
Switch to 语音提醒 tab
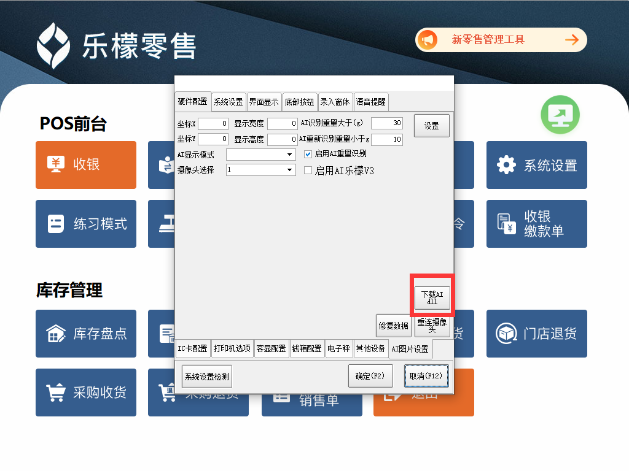coord(370,102)
